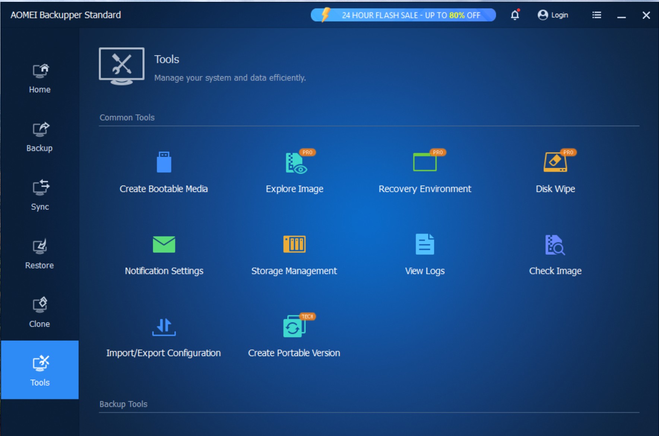
Task: Click the Explore Image label
Action: pyautogui.click(x=294, y=189)
